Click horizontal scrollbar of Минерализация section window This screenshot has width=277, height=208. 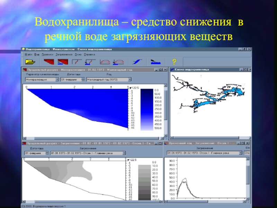point(93,138)
